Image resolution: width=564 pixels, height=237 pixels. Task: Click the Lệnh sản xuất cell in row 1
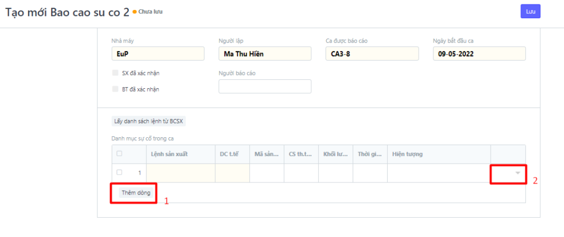181,173
